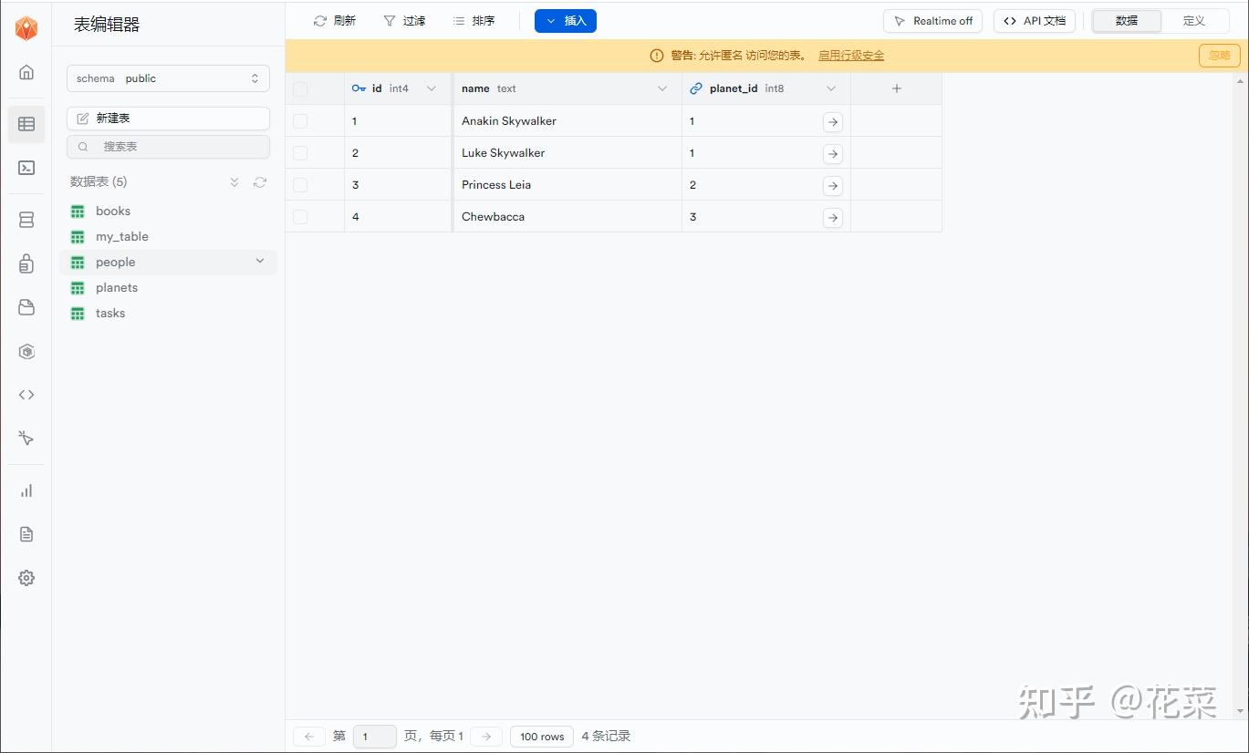Select the Princess Leia name cell
The width and height of the screenshot is (1249, 753).
[x=567, y=184]
